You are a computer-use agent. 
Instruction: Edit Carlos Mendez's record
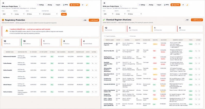(93, 63)
